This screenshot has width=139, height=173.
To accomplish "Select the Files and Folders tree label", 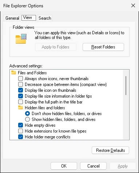I will click(x=32, y=73).
